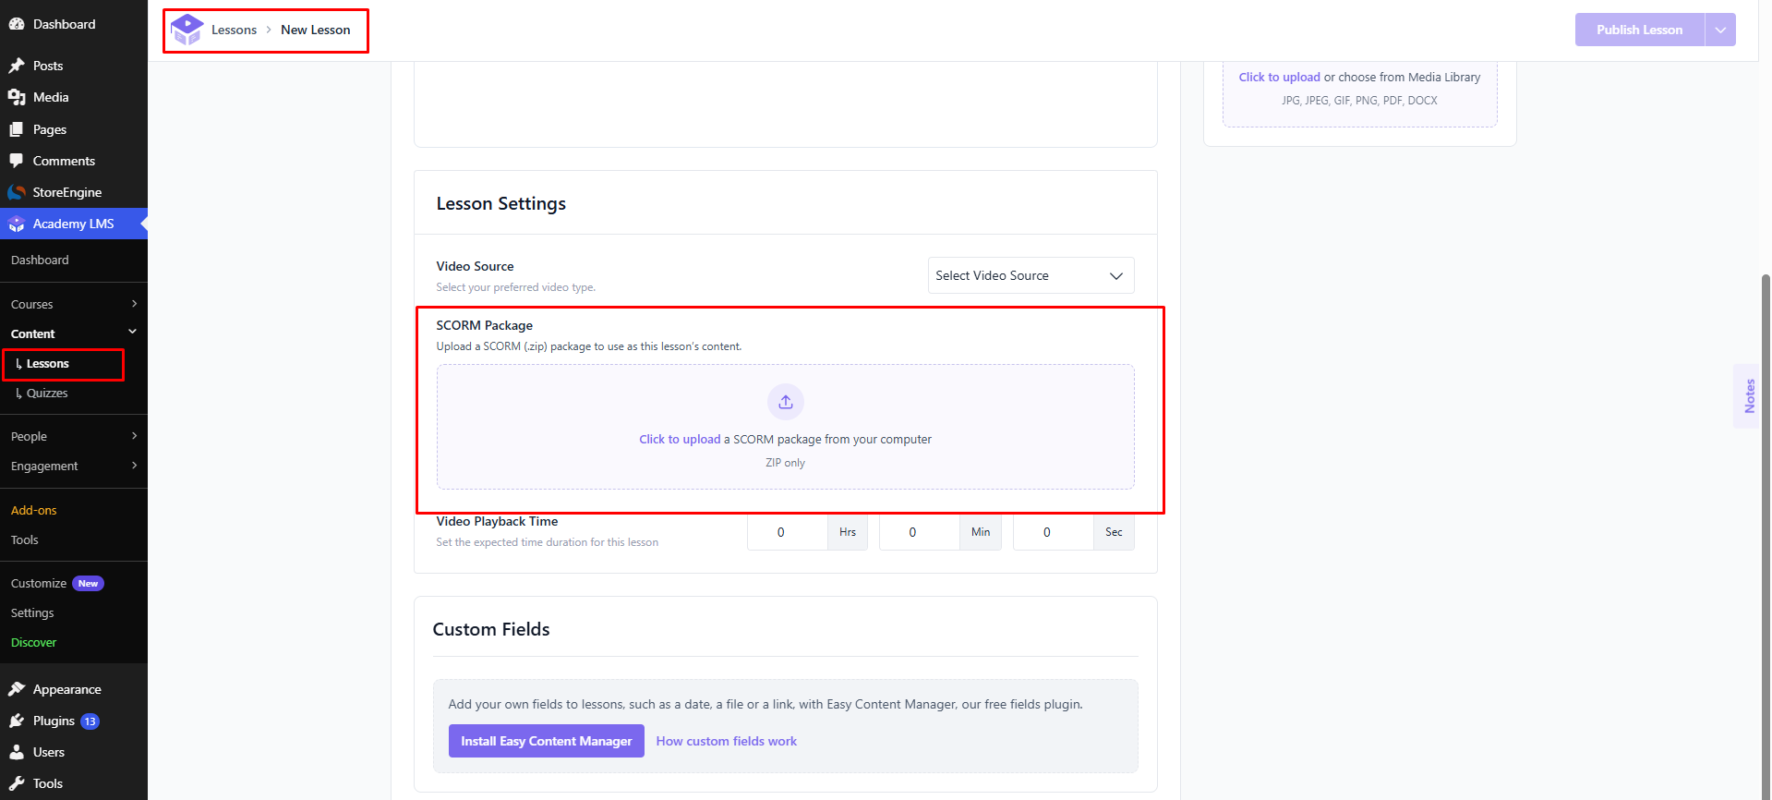Click the Comments speech bubble icon
Image resolution: width=1772 pixels, height=800 pixels.
click(x=17, y=161)
